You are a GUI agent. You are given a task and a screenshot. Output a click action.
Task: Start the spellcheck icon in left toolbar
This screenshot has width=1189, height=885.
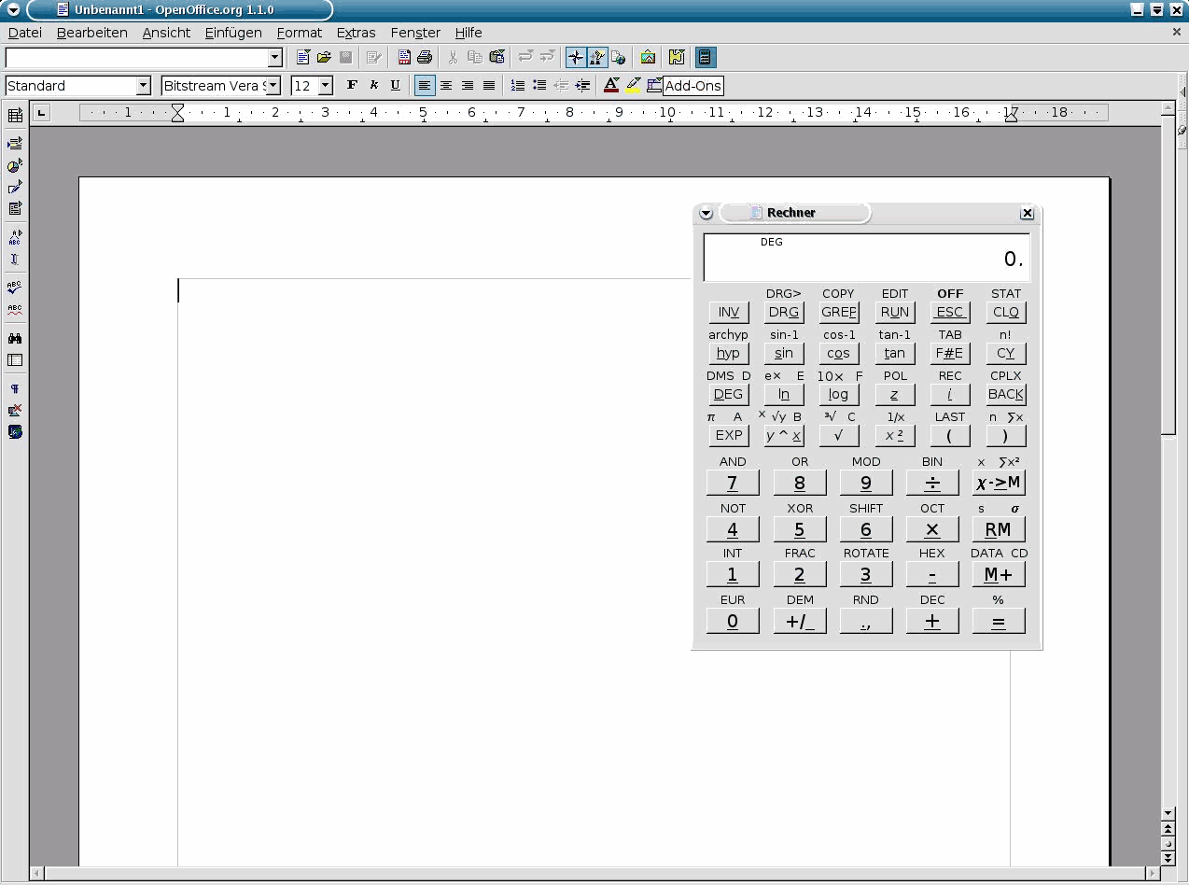click(15, 288)
